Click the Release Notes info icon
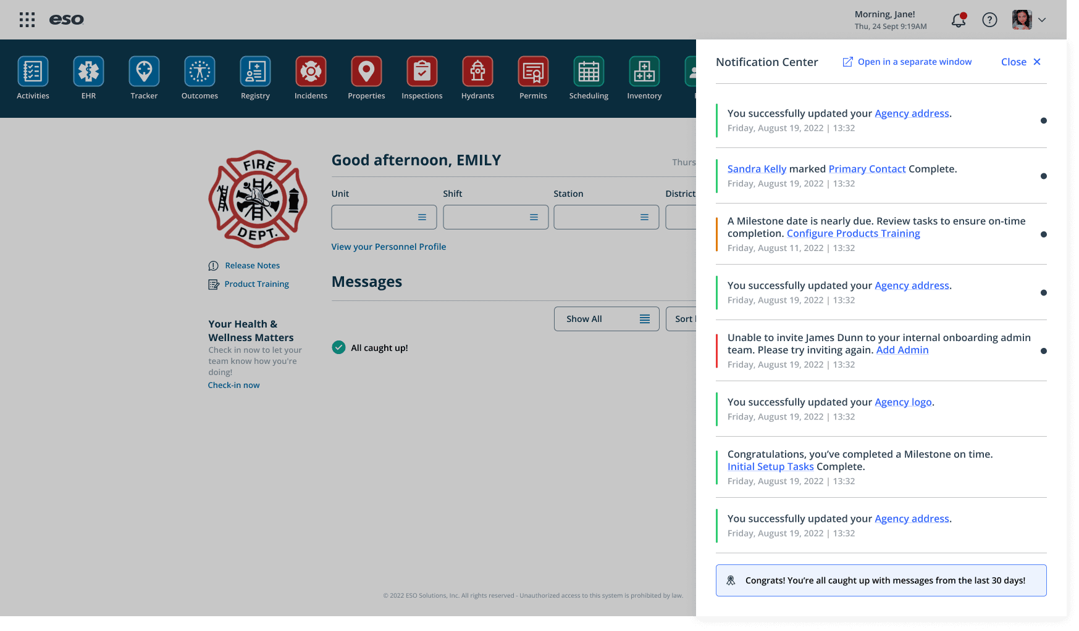 click(214, 266)
